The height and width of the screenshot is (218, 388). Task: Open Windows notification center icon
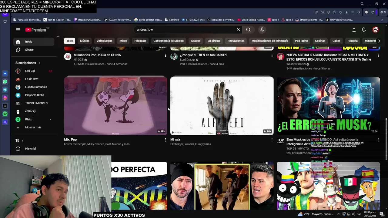382,214
